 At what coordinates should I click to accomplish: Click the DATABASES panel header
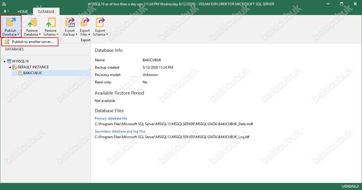[14, 49]
